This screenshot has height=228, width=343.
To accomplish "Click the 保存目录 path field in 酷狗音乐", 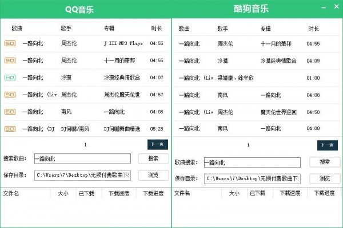I will (x=252, y=178).
